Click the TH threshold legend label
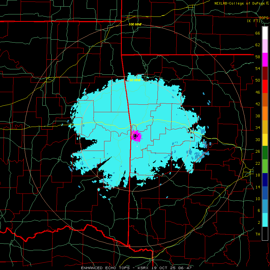 [x=258, y=234]
